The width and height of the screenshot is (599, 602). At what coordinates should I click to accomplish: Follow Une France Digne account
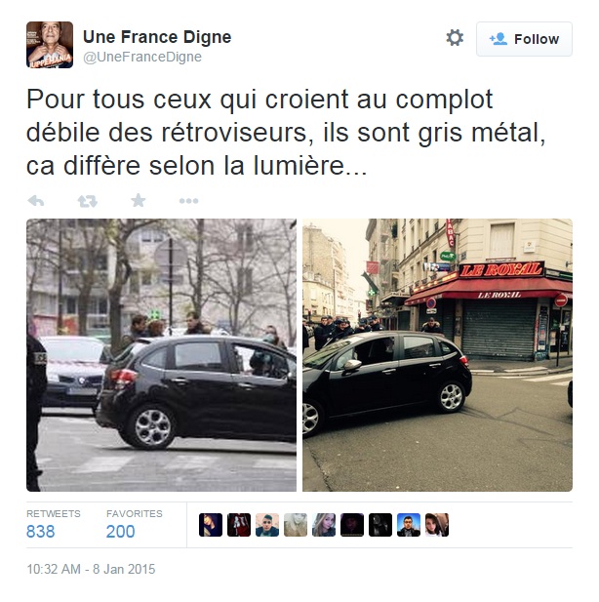[x=524, y=39]
